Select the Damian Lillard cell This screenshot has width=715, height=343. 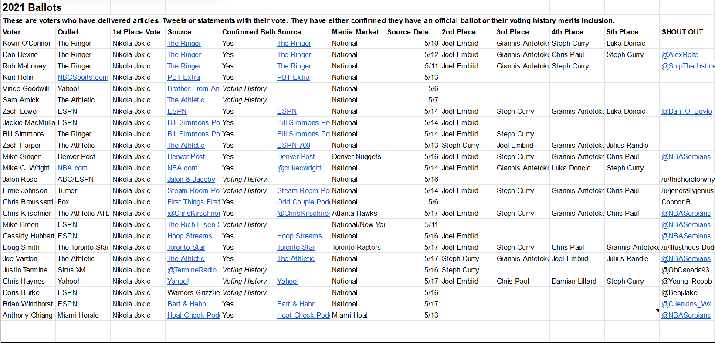[x=573, y=281]
